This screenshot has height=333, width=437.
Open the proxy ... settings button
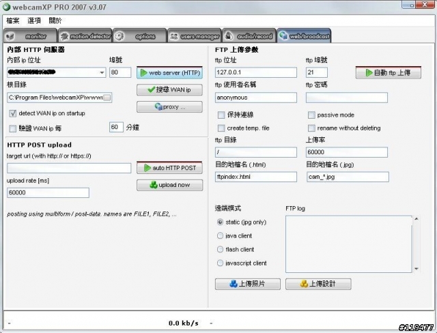(169, 107)
